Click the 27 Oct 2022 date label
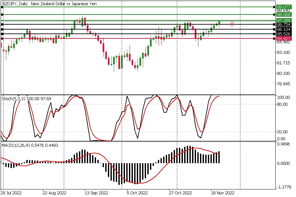296x197 pixels. pos(181,193)
